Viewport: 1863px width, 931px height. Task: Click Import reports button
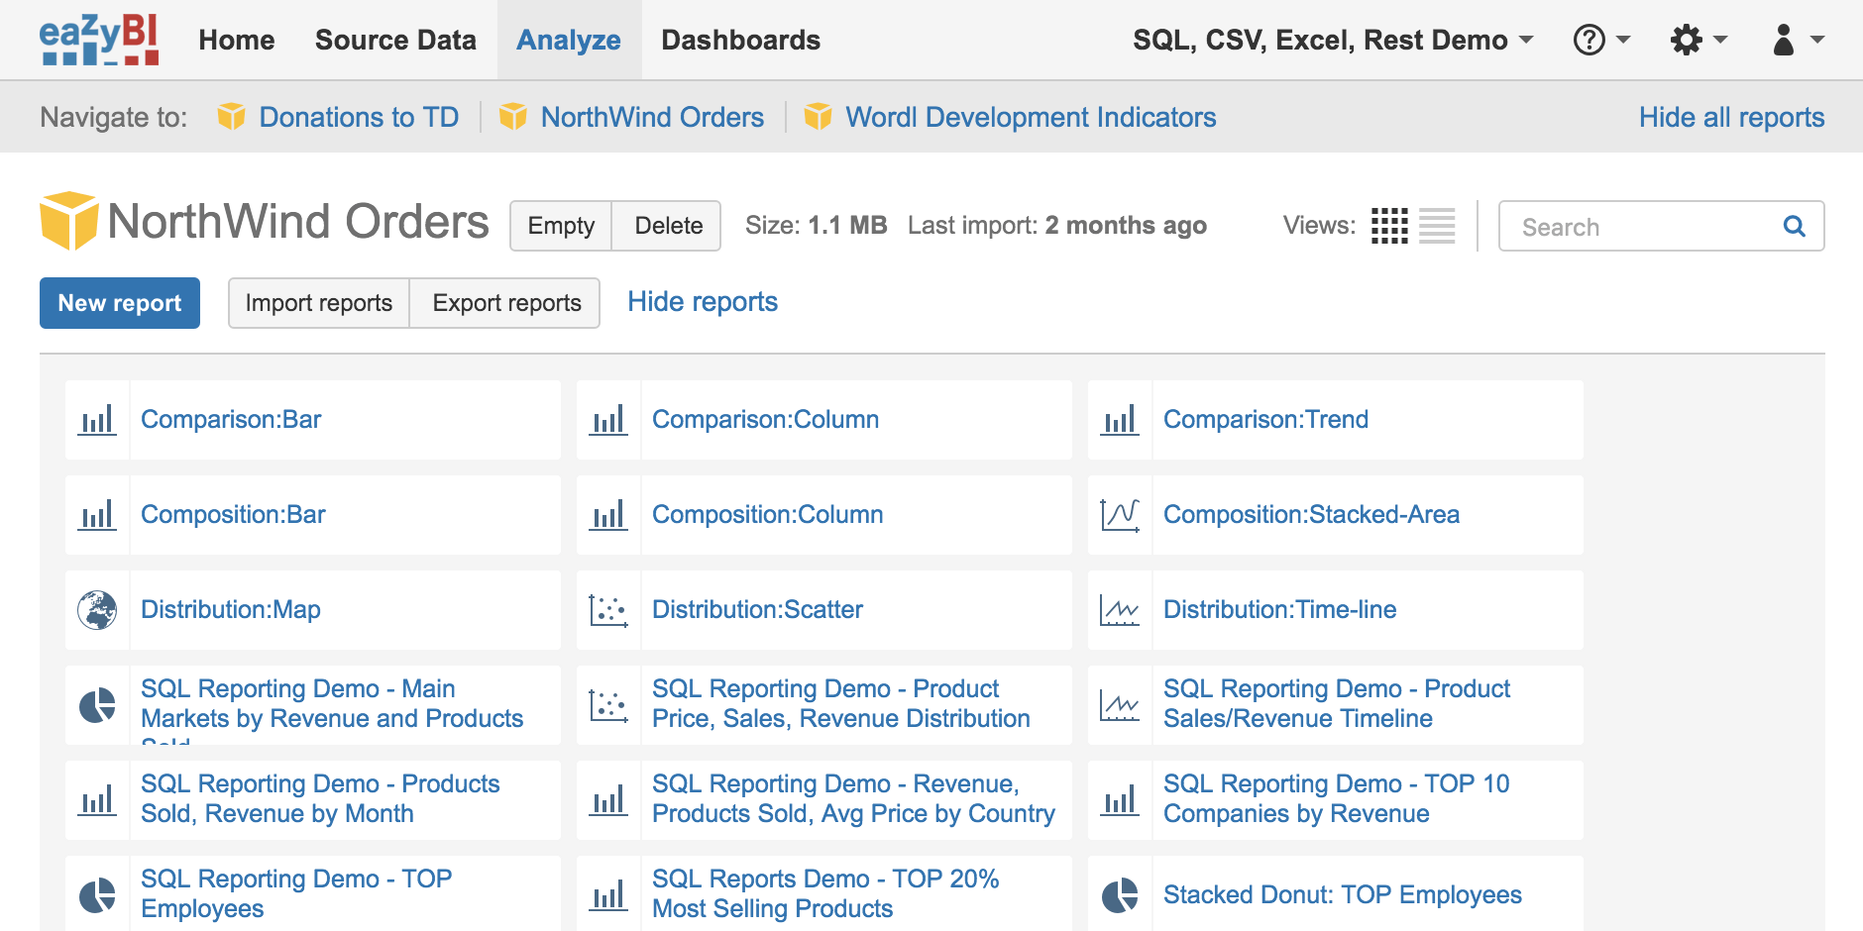pos(319,303)
